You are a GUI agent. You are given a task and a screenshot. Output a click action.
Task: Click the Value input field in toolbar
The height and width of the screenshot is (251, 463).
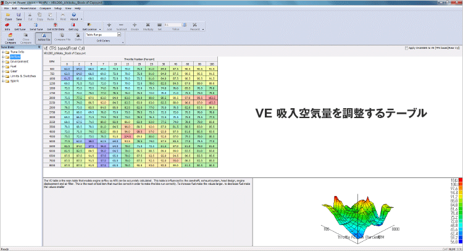click(x=173, y=25)
